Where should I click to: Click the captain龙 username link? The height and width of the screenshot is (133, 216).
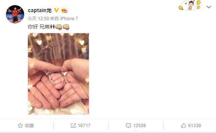[x=40, y=10]
